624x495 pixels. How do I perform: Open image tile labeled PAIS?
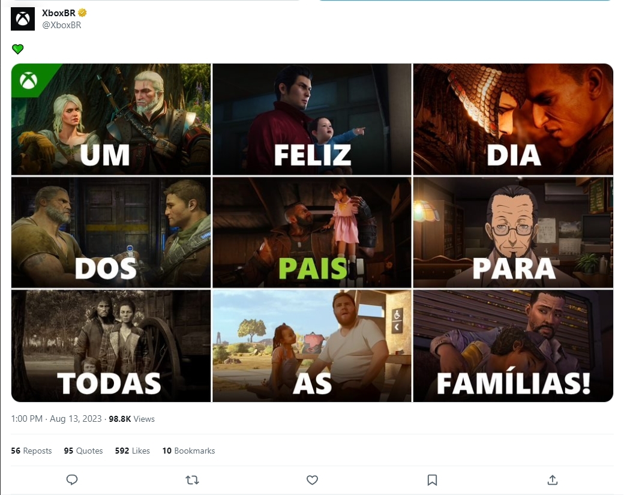[312, 232]
